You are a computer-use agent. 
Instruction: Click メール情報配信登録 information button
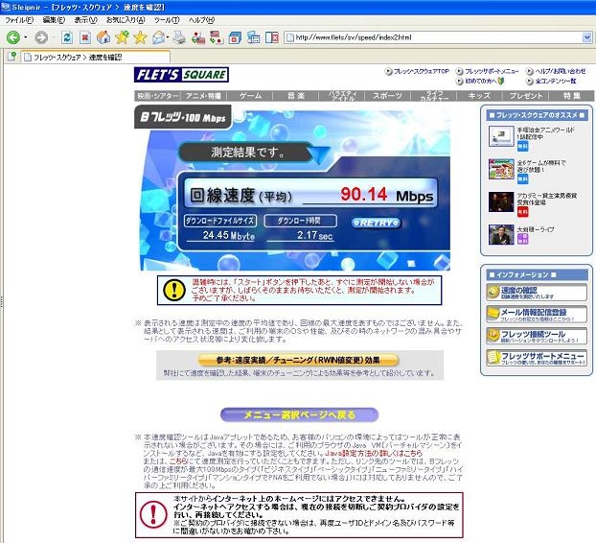[537, 315]
